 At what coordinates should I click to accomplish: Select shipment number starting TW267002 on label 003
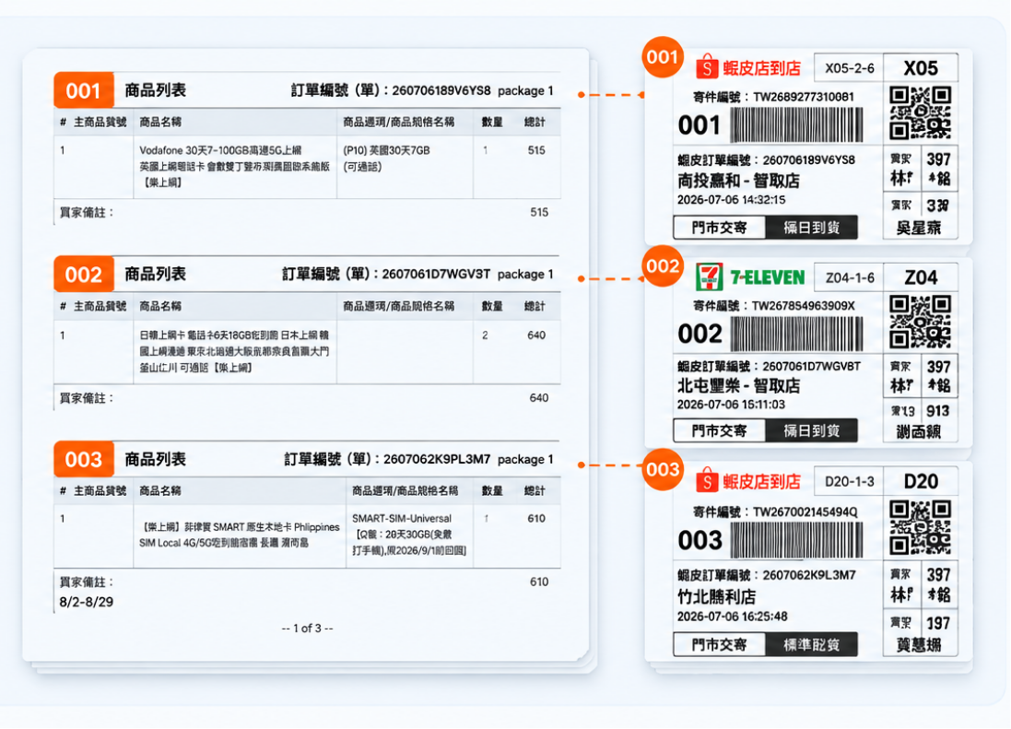805,512
